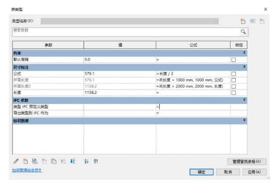Move parameter up with the up arrow icon
Viewport: 275px width, 184px height.
coord(63,161)
